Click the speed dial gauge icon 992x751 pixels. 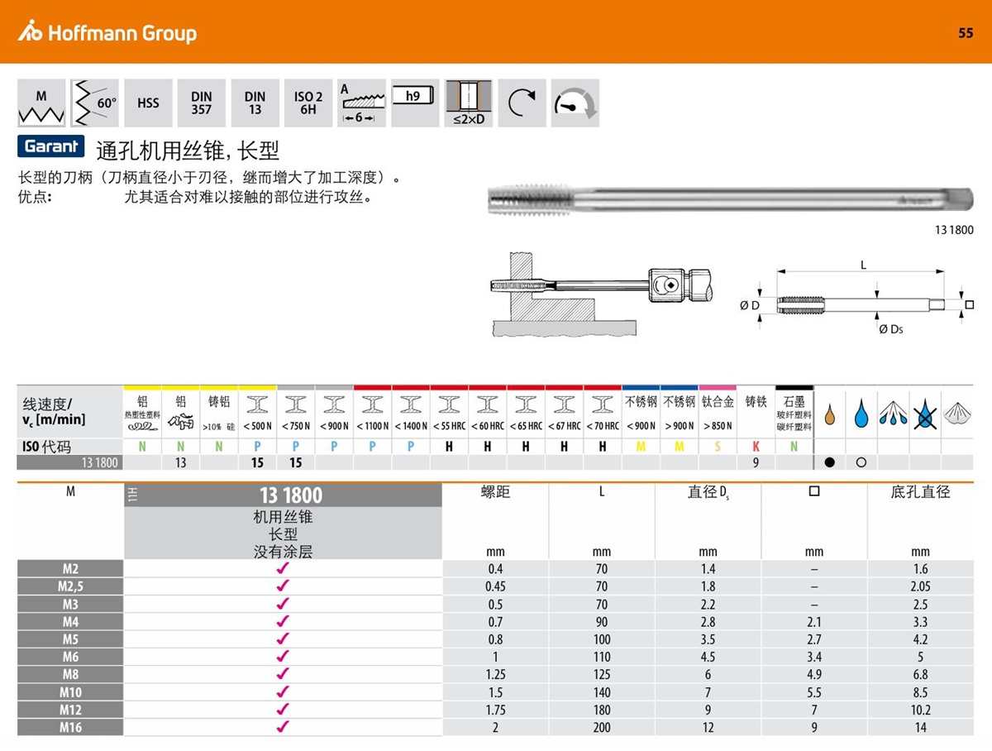pyautogui.click(x=575, y=103)
